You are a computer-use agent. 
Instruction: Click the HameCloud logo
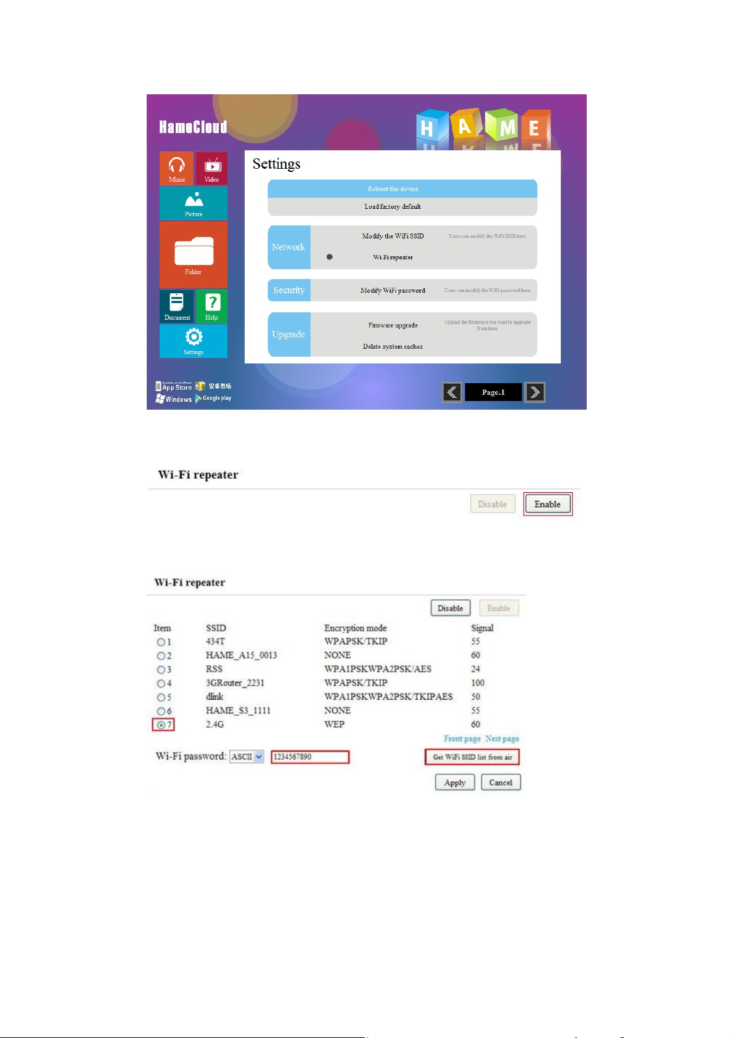(x=193, y=127)
